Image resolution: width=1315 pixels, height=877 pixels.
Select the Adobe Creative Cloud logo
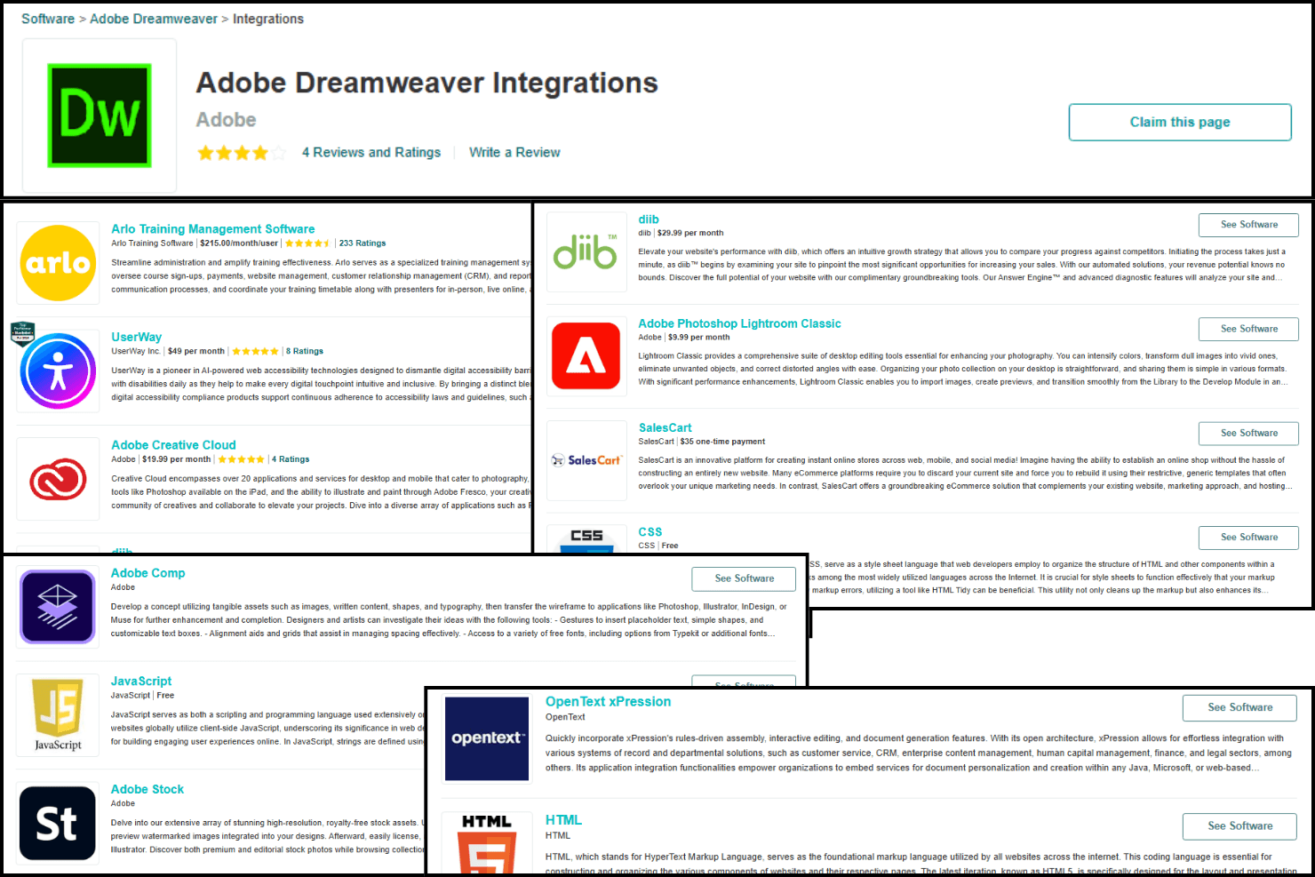point(58,480)
